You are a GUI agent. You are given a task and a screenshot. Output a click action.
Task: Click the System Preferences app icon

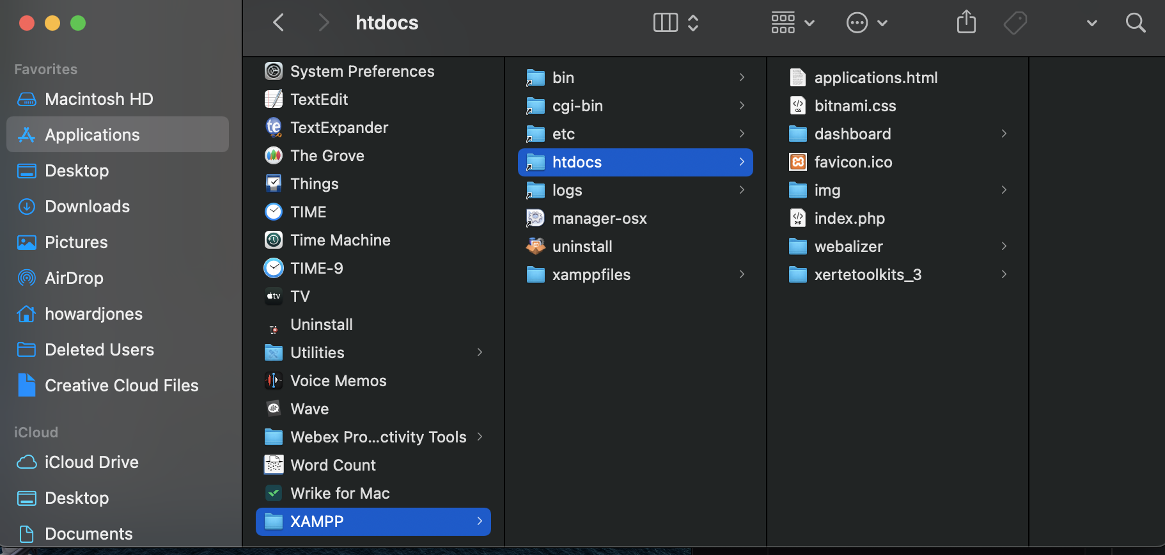click(x=274, y=71)
